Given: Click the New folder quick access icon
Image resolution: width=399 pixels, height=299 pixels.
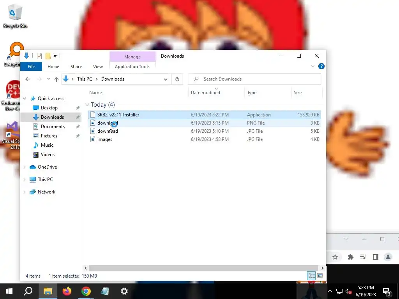Looking at the screenshot, I should pos(48,56).
